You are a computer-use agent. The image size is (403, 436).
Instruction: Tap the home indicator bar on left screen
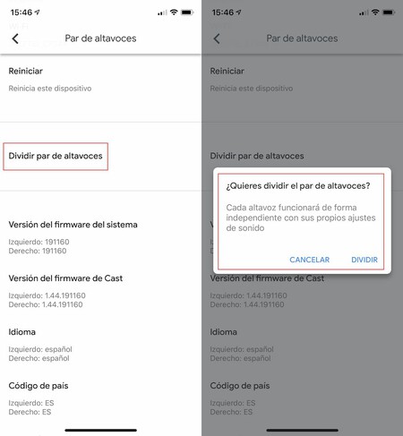click(x=101, y=430)
